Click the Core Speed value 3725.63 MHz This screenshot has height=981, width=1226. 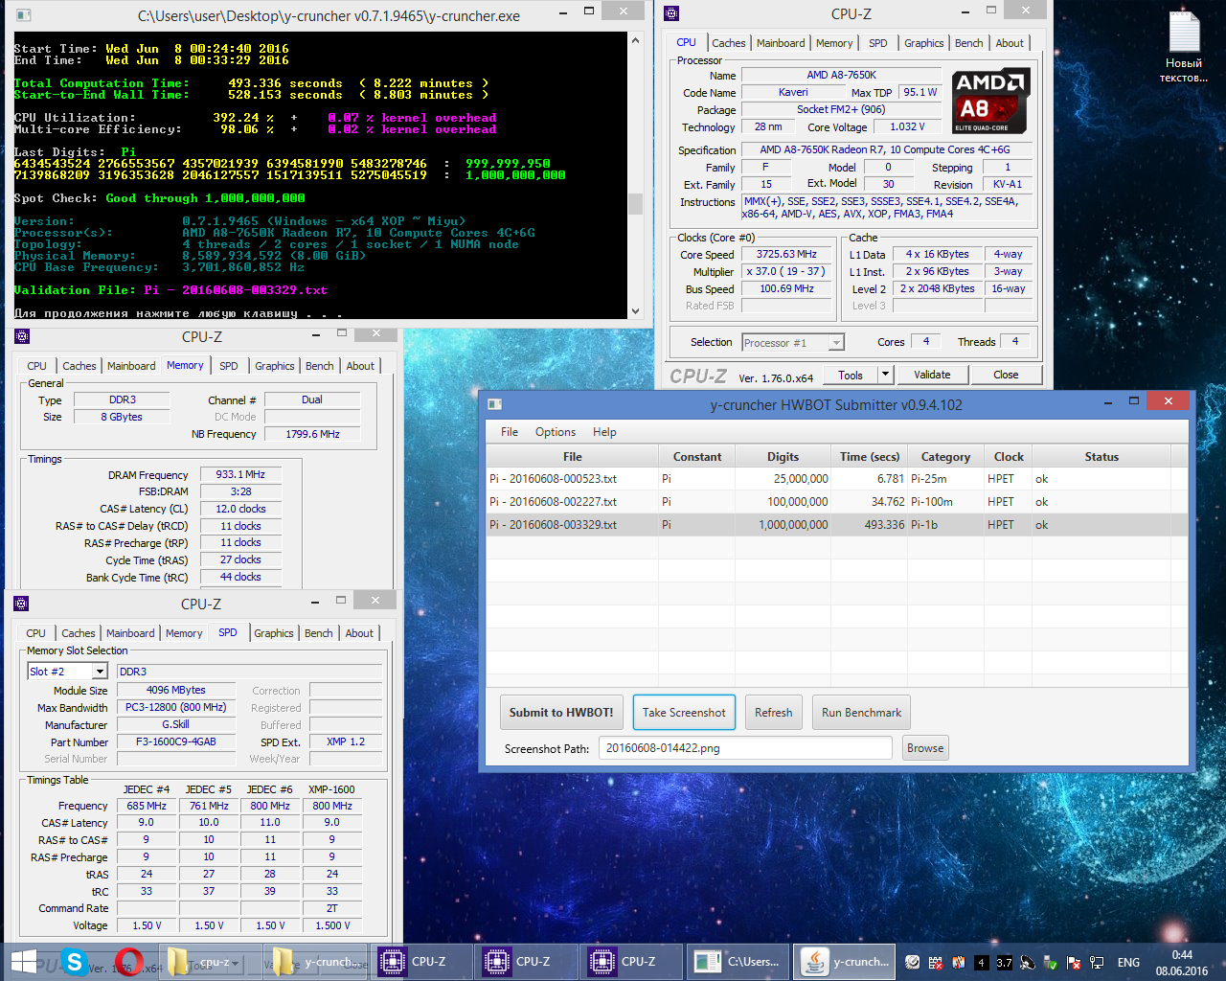pos(787,255)
